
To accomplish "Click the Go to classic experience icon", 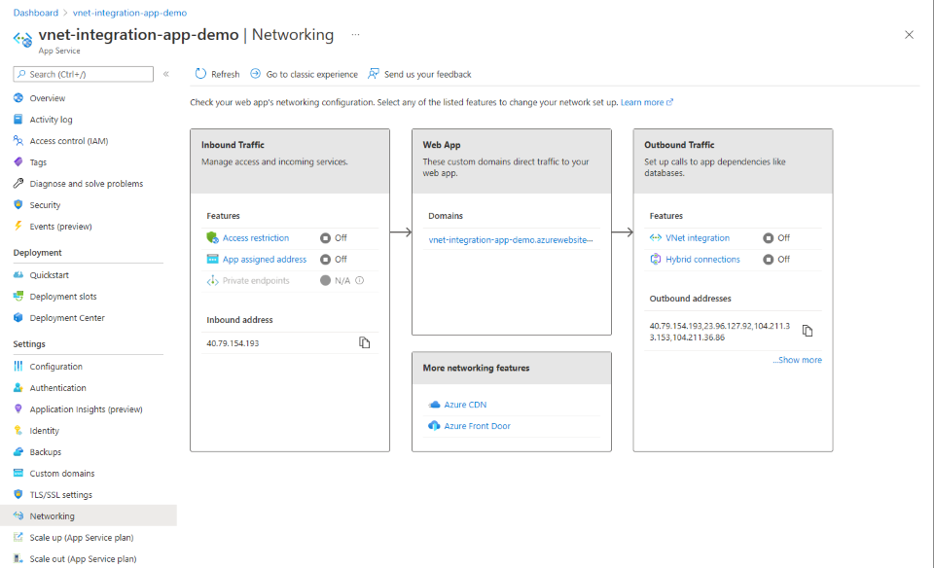I will 255,73.
